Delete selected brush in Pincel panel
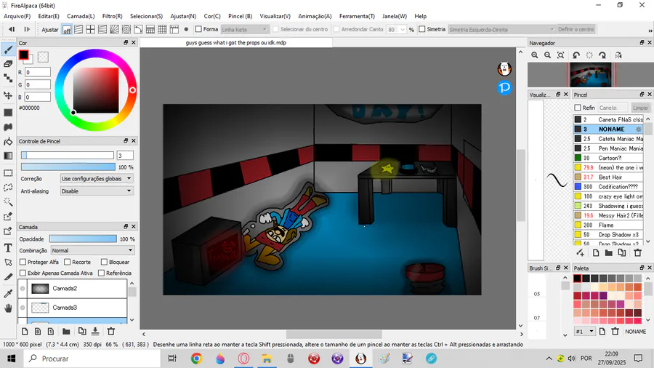The height and width of the screenshot is (368, 654). (637, 253)
